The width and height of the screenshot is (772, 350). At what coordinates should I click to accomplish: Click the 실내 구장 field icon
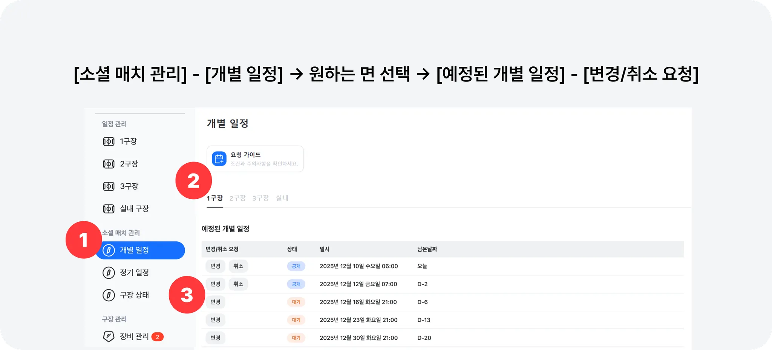tap(109, 209)
